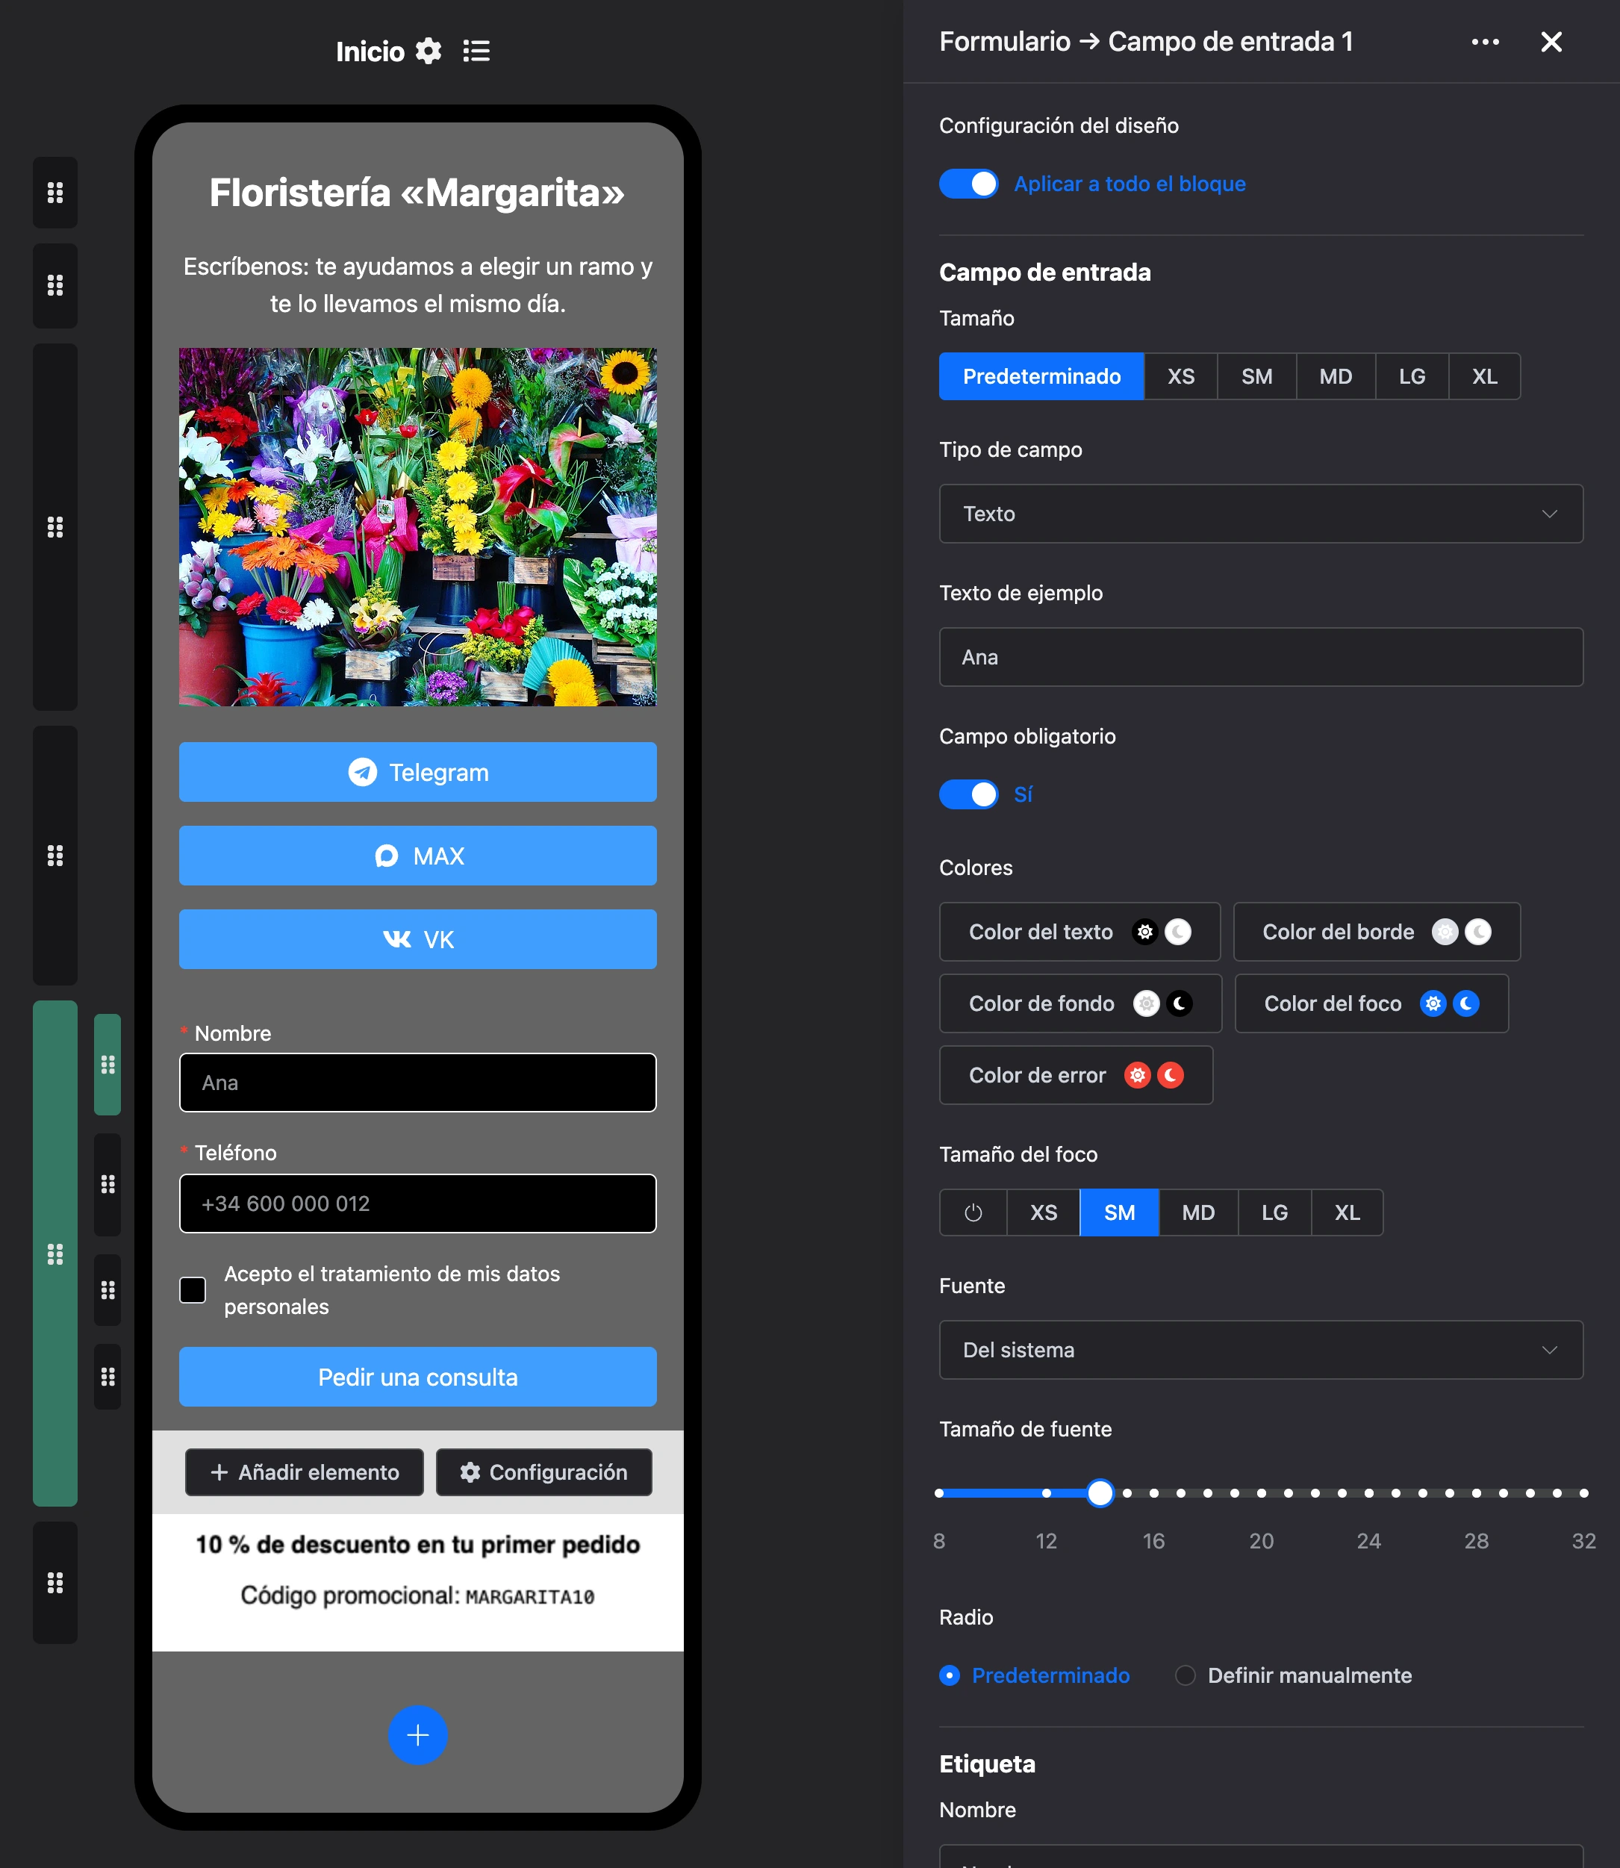Pick light-mode Color de fondo swatch
The width and height of the screenshot is (1620, 1868).
[1146, 1003]
